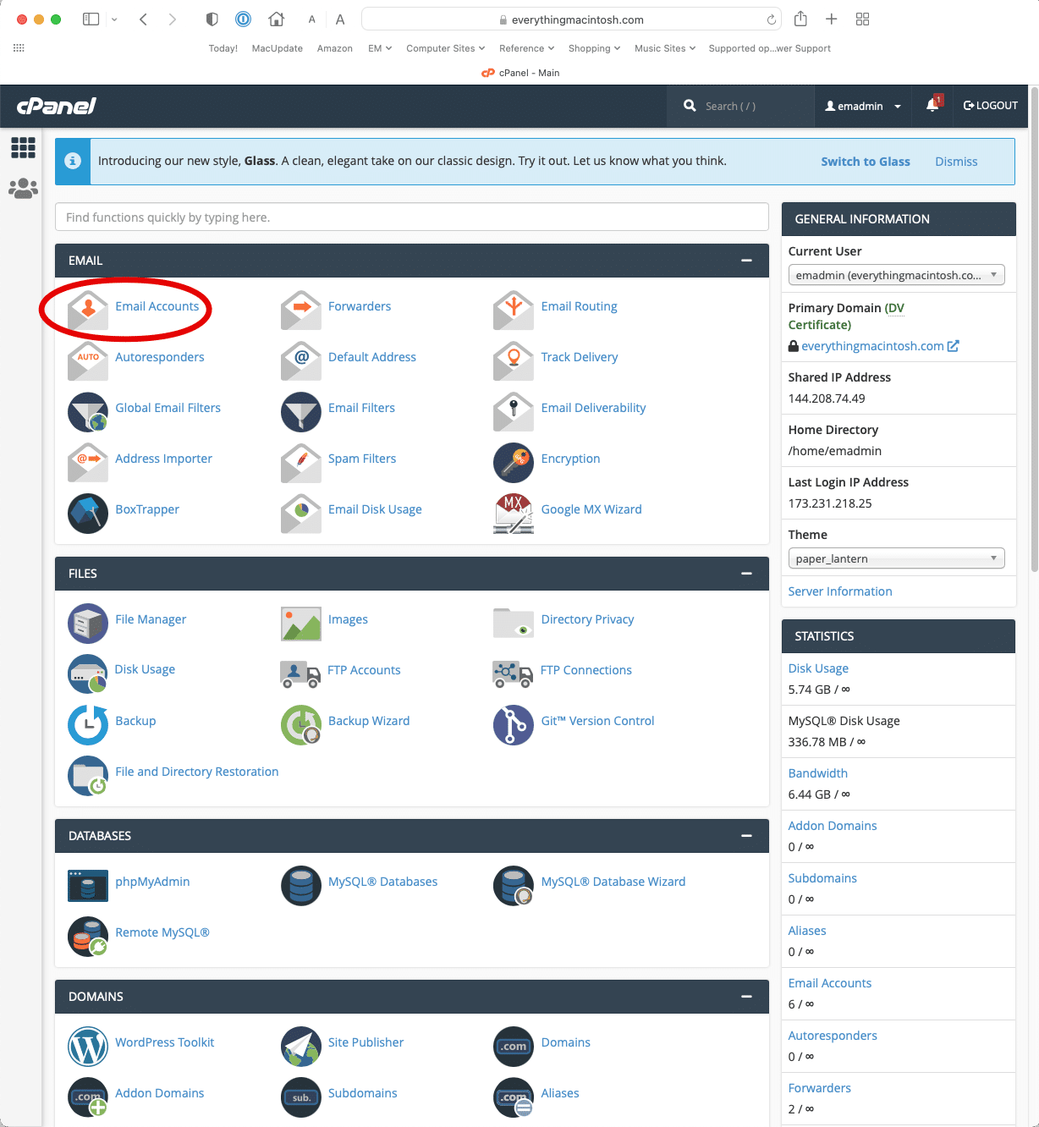Click the Encryption key icon

click(x=514, y=462)
